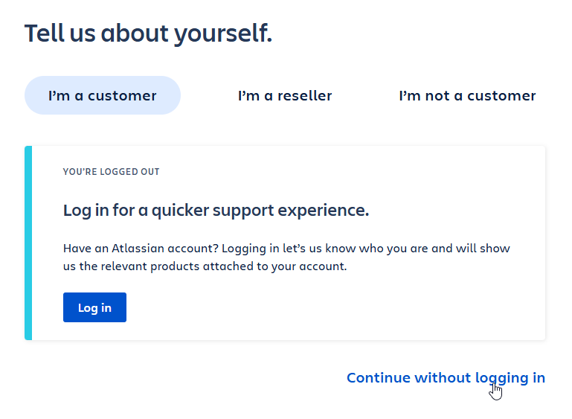This screenshot has height=419, width=572.
Task: Activate the reseller identity tab
Action: click(x=285, y=95)
